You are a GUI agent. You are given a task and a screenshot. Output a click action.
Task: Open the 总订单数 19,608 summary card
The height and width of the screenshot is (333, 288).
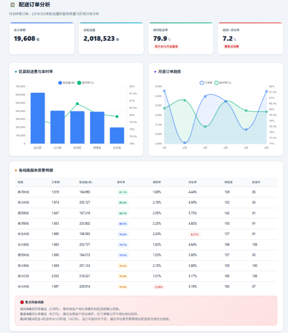click(42, 39)
